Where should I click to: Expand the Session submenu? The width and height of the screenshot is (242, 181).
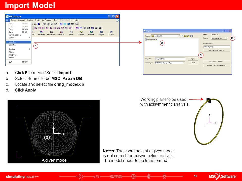point(18,49)
